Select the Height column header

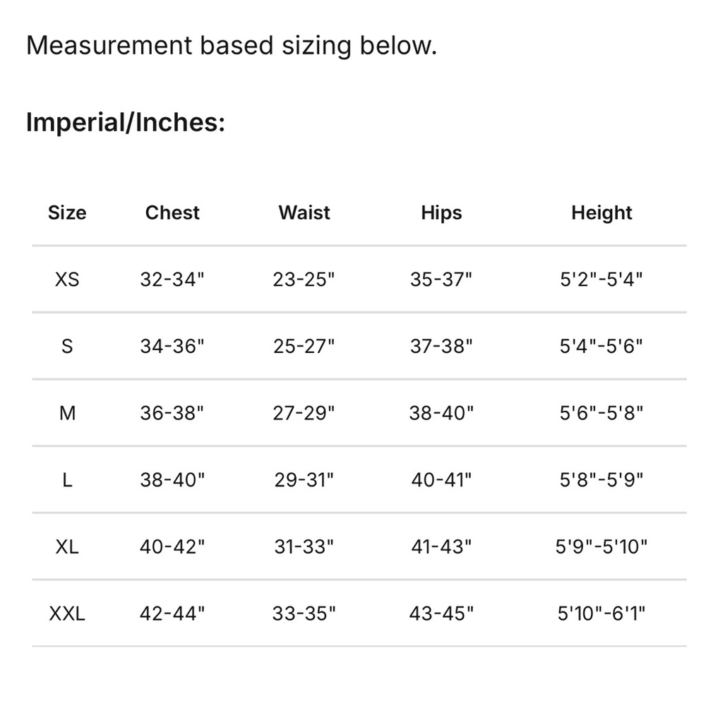602,213
